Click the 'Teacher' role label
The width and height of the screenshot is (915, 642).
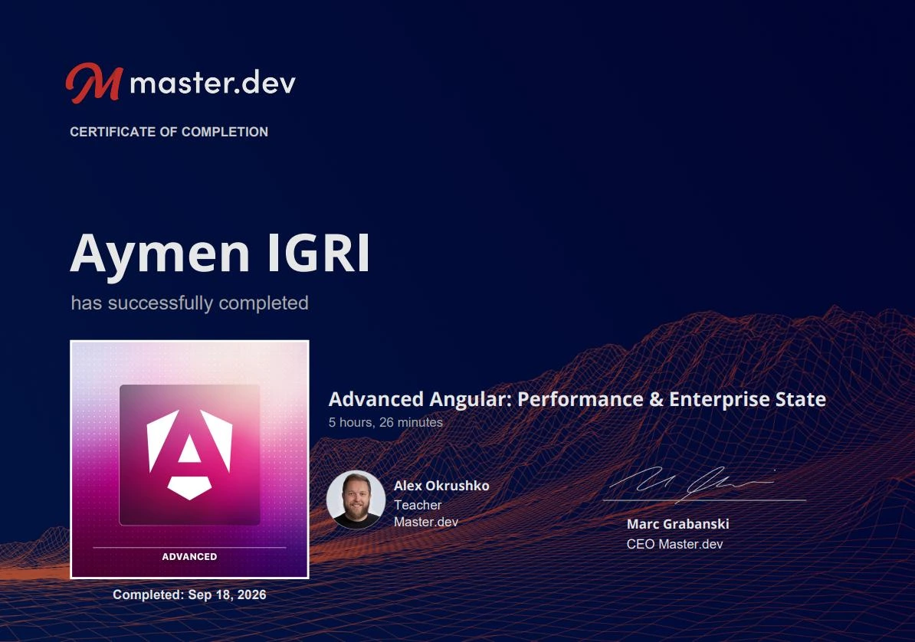418,505
